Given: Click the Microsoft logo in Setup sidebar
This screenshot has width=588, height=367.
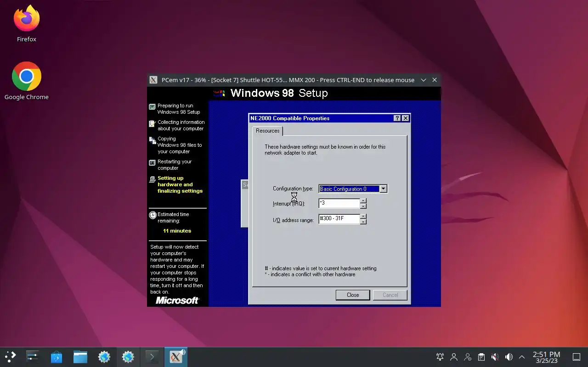Looking at the screenshot, I should point(177,300).
